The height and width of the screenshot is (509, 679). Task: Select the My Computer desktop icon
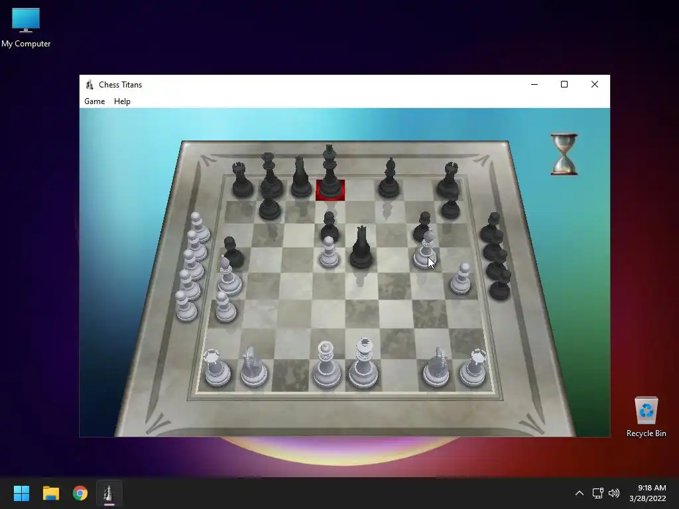pyautogui.click(x=26, y=28)
